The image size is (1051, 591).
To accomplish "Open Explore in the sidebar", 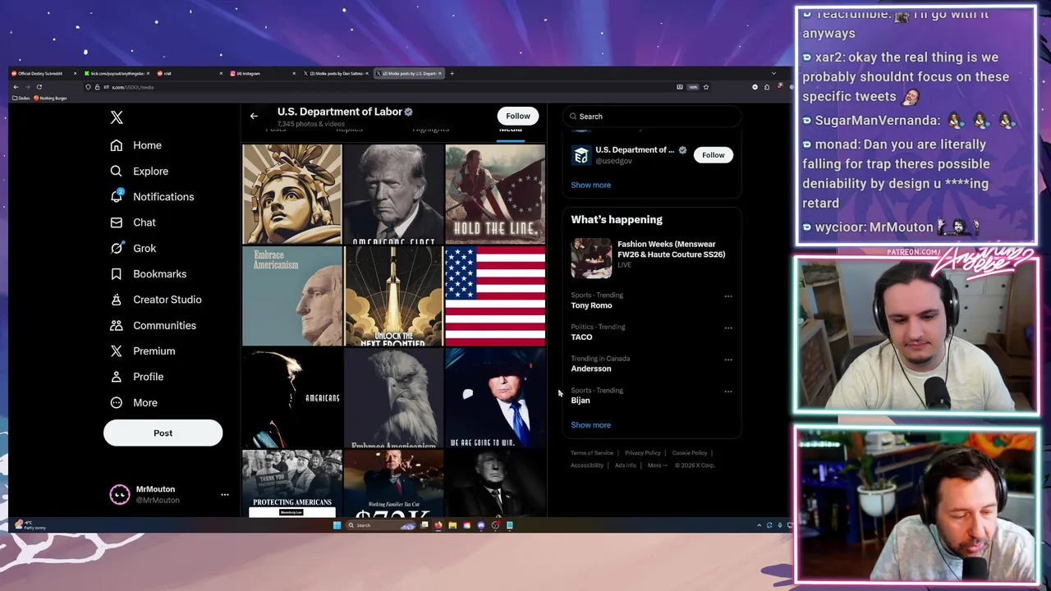I will point(140,171).
